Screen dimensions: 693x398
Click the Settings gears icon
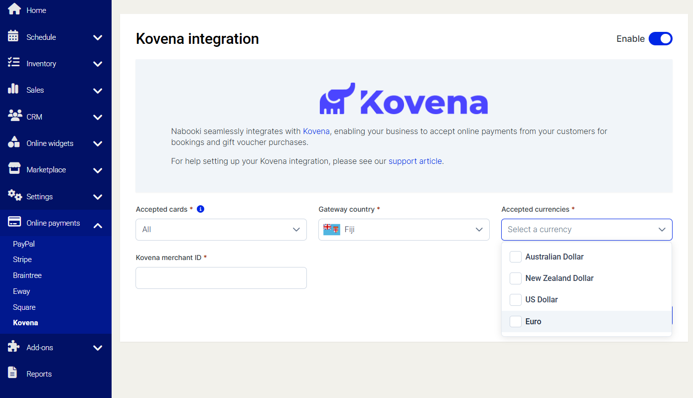pyautogui.click(x=15, y=195)
